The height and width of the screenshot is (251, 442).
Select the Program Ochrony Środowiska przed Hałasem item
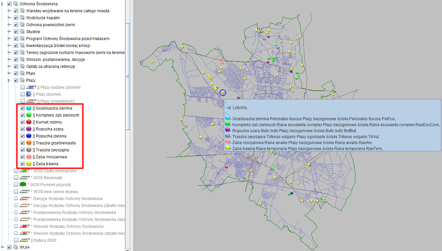point(68,39)
